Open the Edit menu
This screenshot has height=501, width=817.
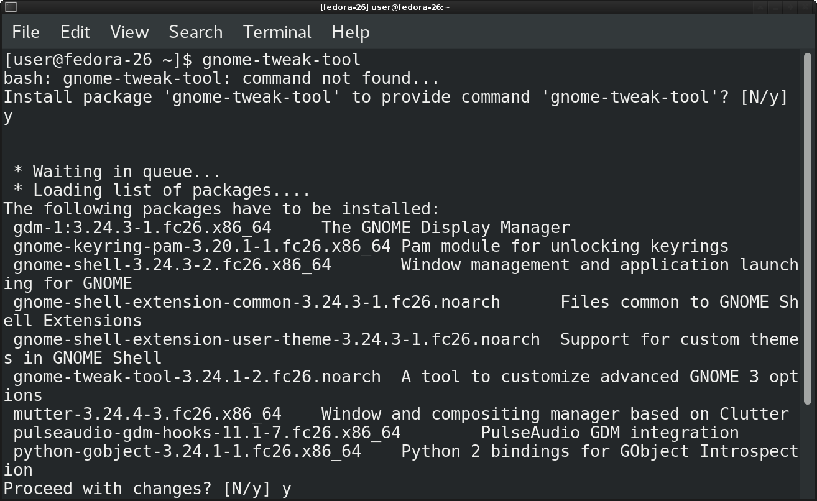[75, 32]
